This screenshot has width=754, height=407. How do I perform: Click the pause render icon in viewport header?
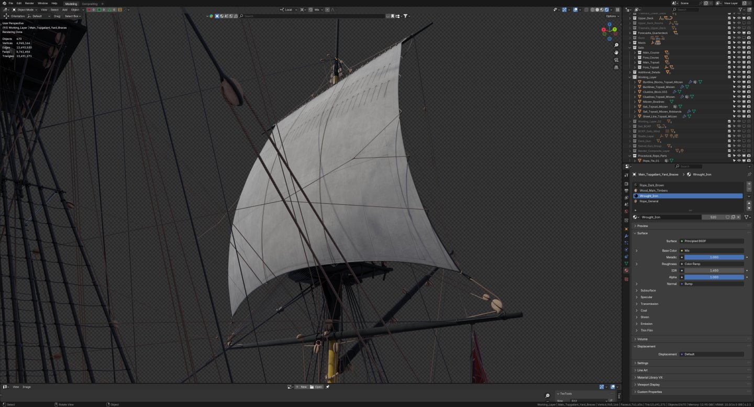(x=617, y=9)
